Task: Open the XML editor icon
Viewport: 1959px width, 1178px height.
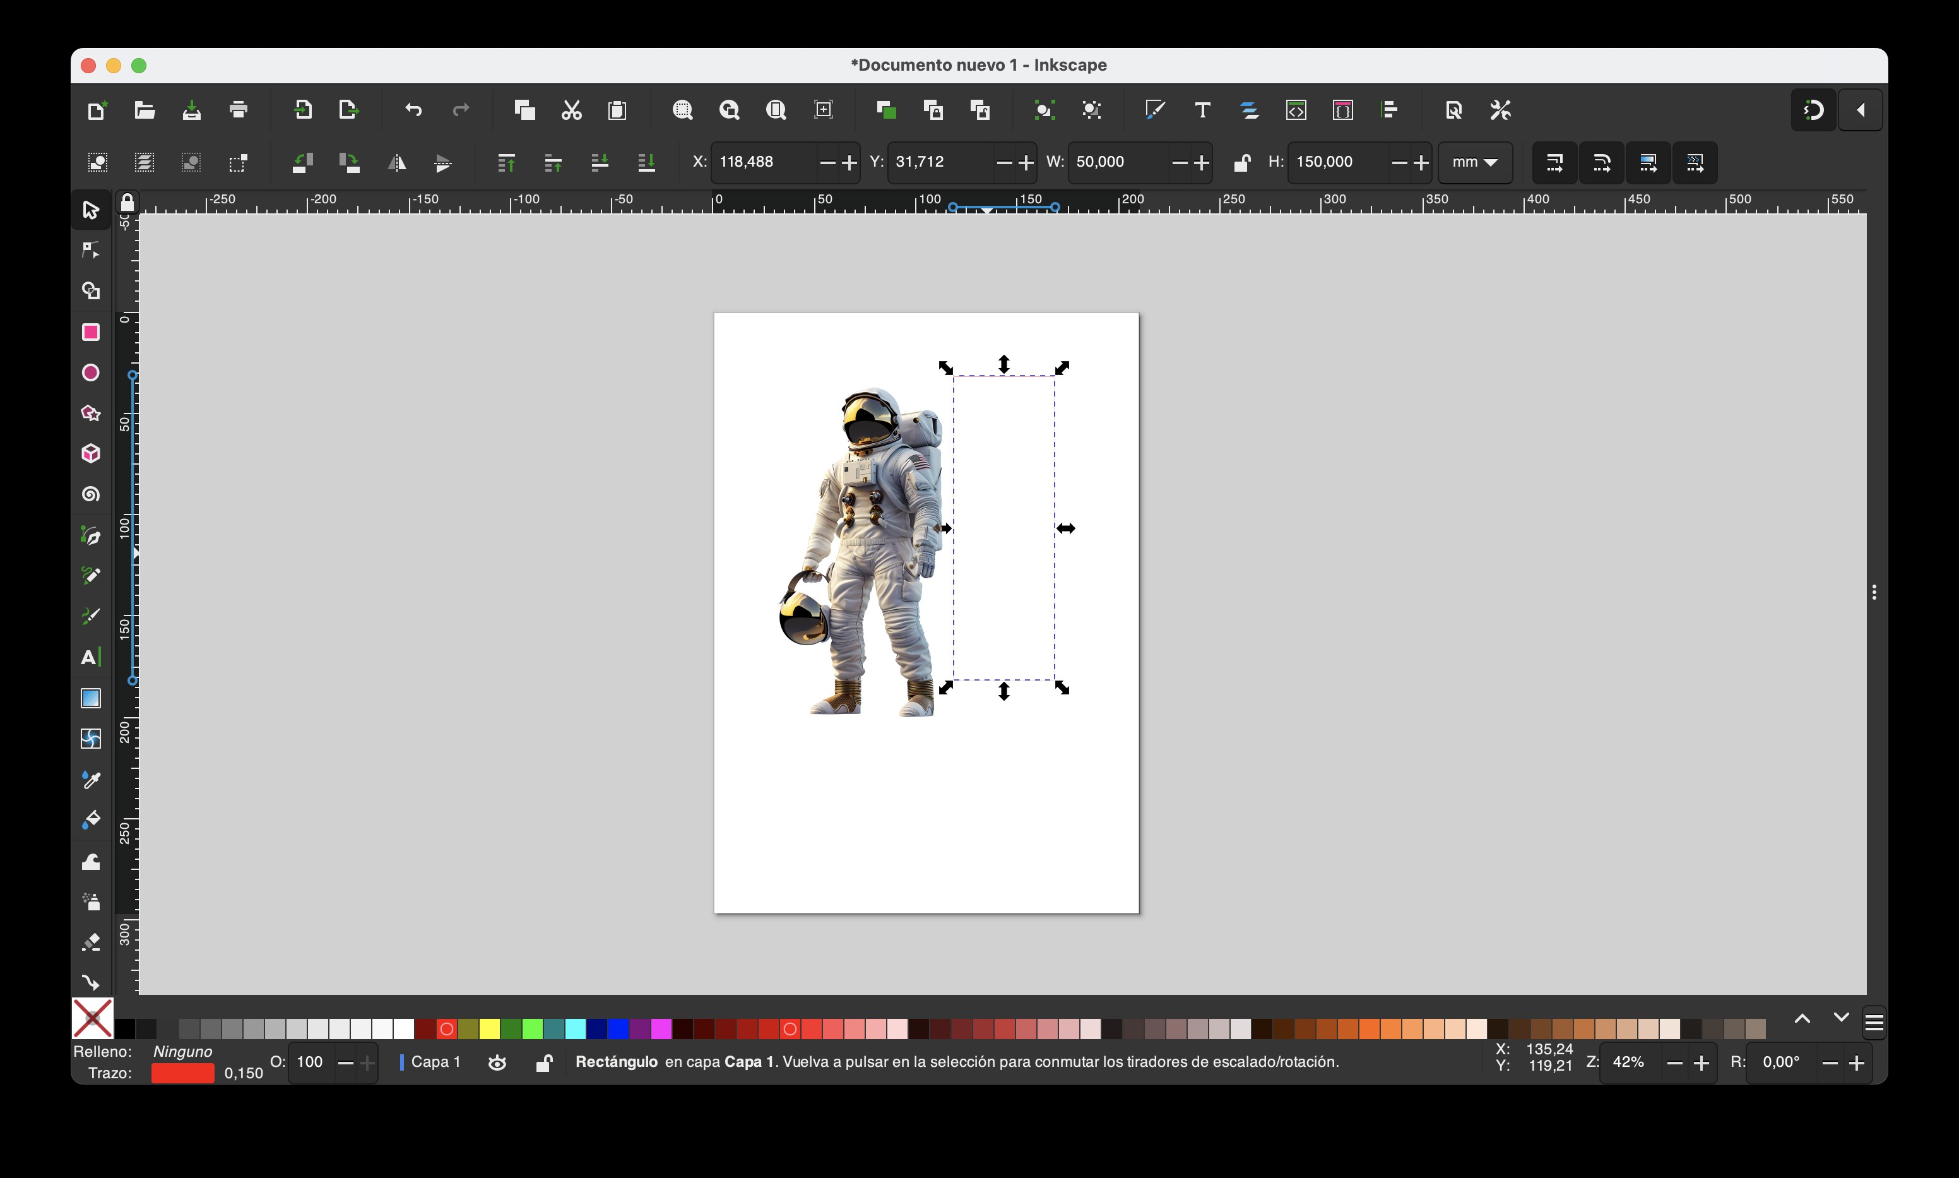Action: 1296,110
